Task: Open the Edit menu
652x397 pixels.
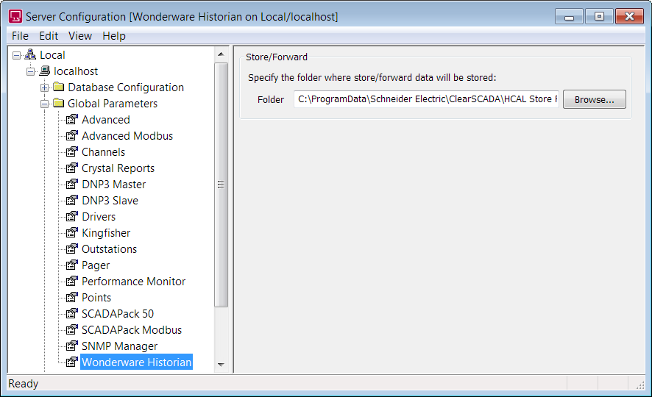Action: click(x=49, y=36)
